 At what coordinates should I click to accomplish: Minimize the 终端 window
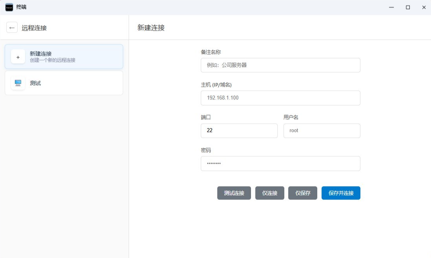391,7
